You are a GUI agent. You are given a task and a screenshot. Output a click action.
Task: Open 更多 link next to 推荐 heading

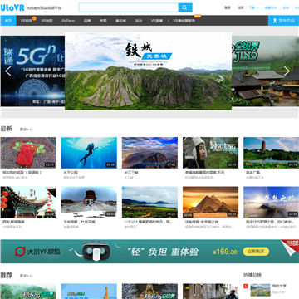point(26,276)
